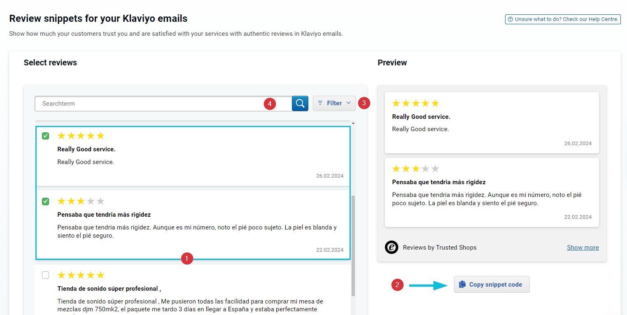
Task: Click the five-star rating in Preview panel
Action: (416, 103)
